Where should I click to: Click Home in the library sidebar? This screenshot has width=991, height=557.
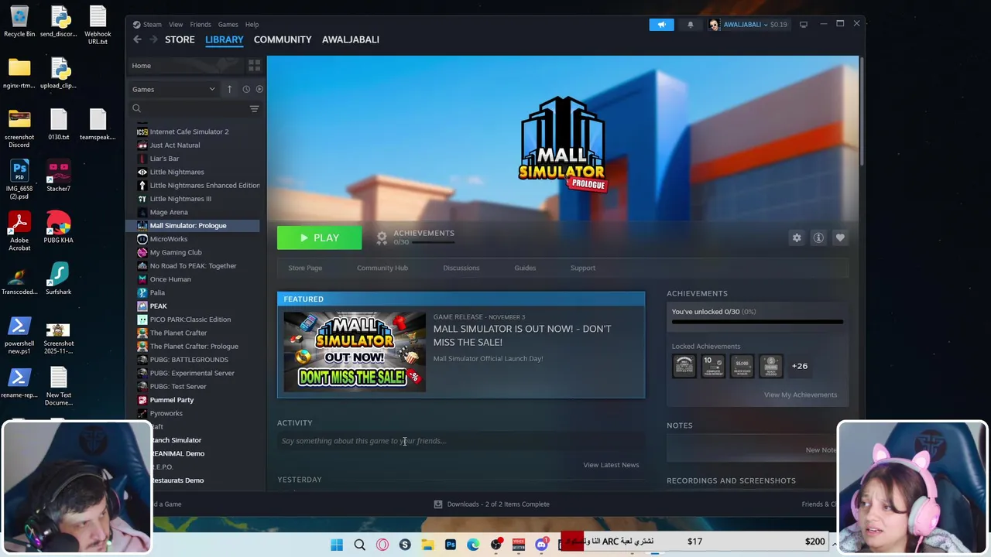point(141,66)
